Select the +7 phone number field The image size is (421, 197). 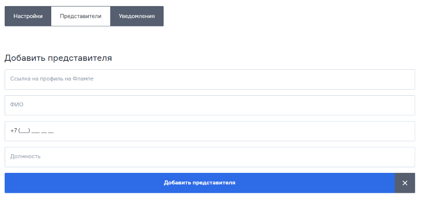pos(210,131)
